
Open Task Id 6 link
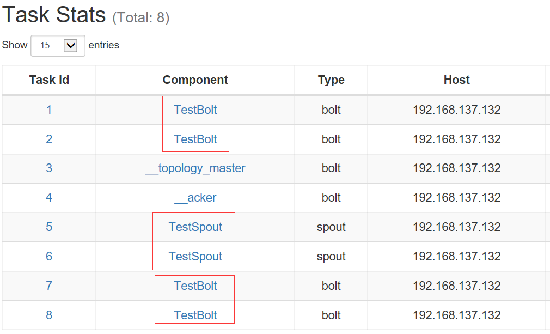49,257
